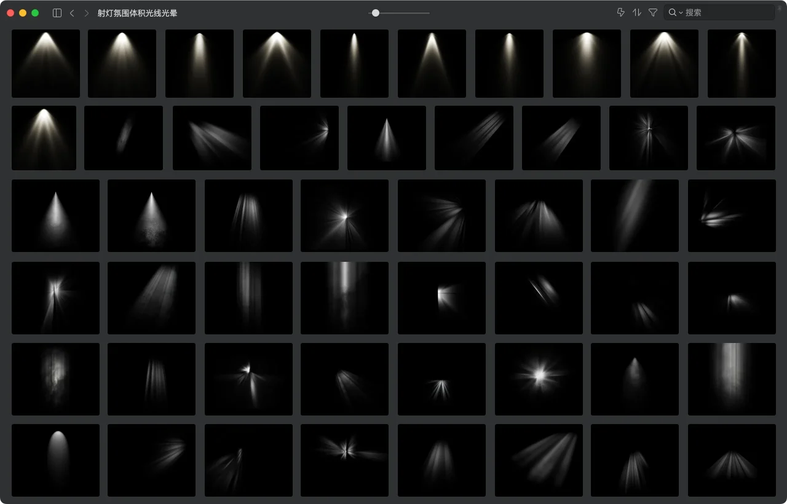Close the window with the red button
The height and width of the screenshot is (504, 787).
(x=10, y=13)
